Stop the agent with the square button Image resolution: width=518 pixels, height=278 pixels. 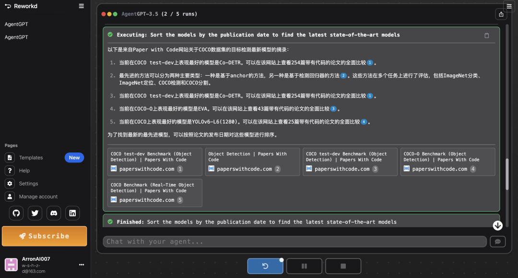tap(343, 266)
